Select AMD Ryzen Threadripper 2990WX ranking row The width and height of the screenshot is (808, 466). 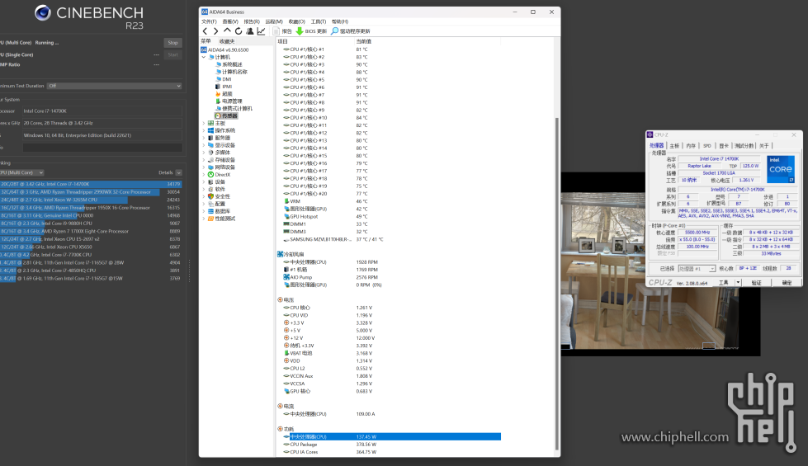click(91, 192)
